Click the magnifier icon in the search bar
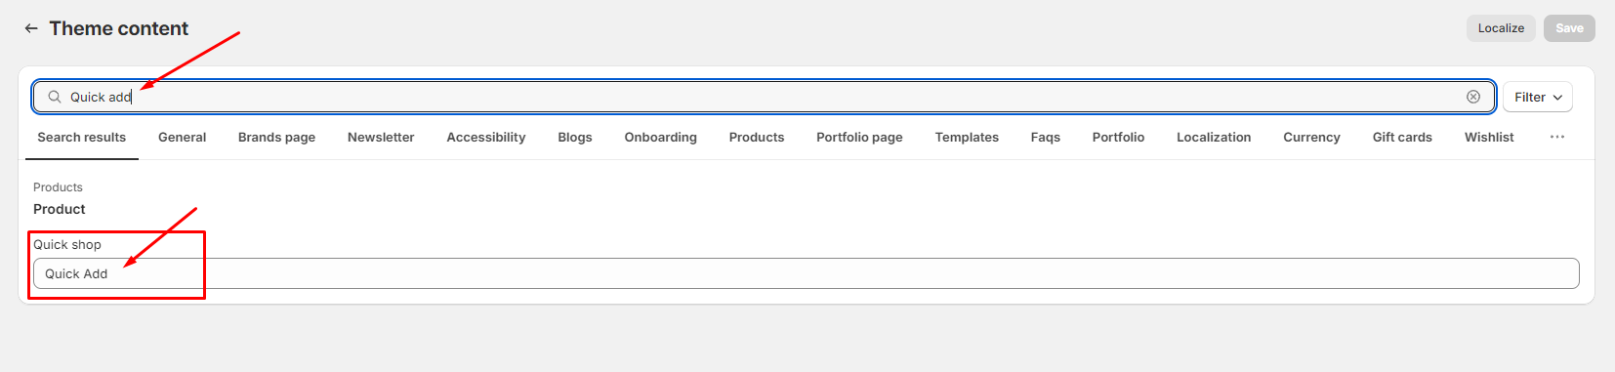 (55, 97)
